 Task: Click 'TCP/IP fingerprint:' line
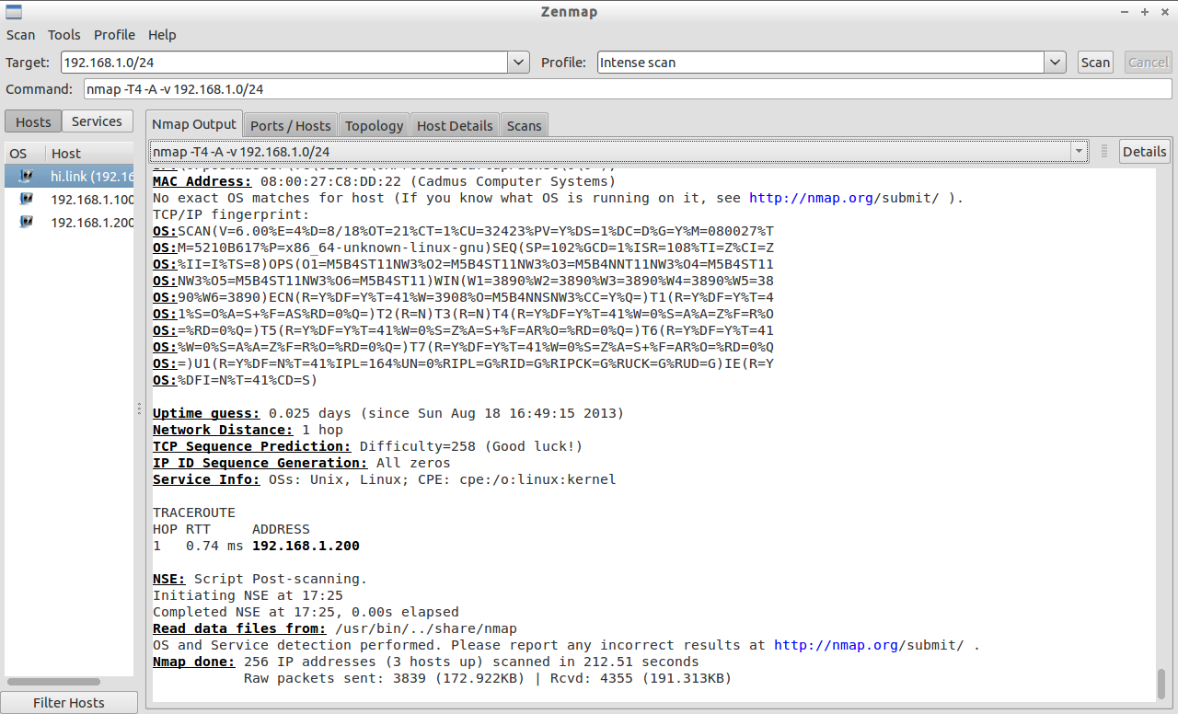pyautogui.click(x=231, y=214)
